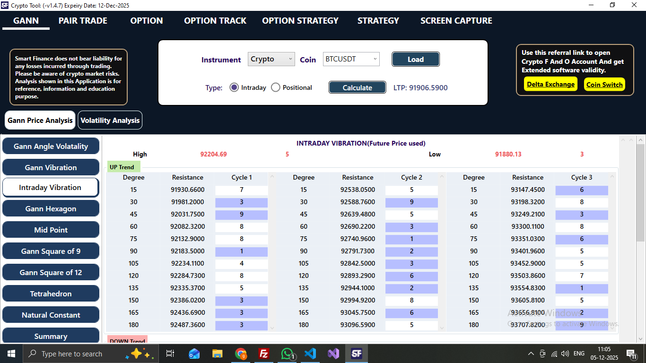Open the Summary panel
The width and height of the screenshot is (646, 363).
[x=51, y=336]
